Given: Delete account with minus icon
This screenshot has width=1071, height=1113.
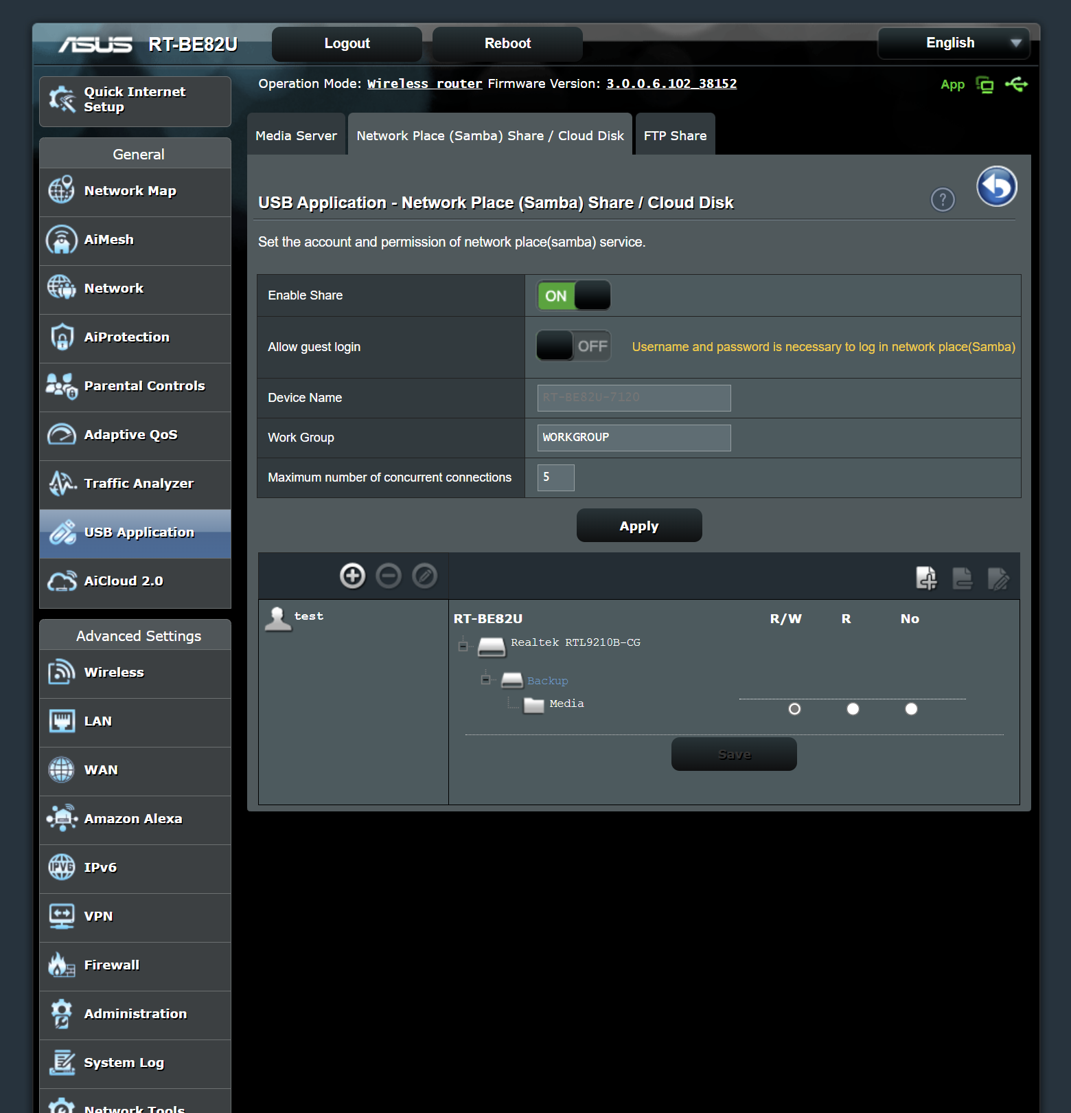Looking at the screenshot, I should [389, 576].
